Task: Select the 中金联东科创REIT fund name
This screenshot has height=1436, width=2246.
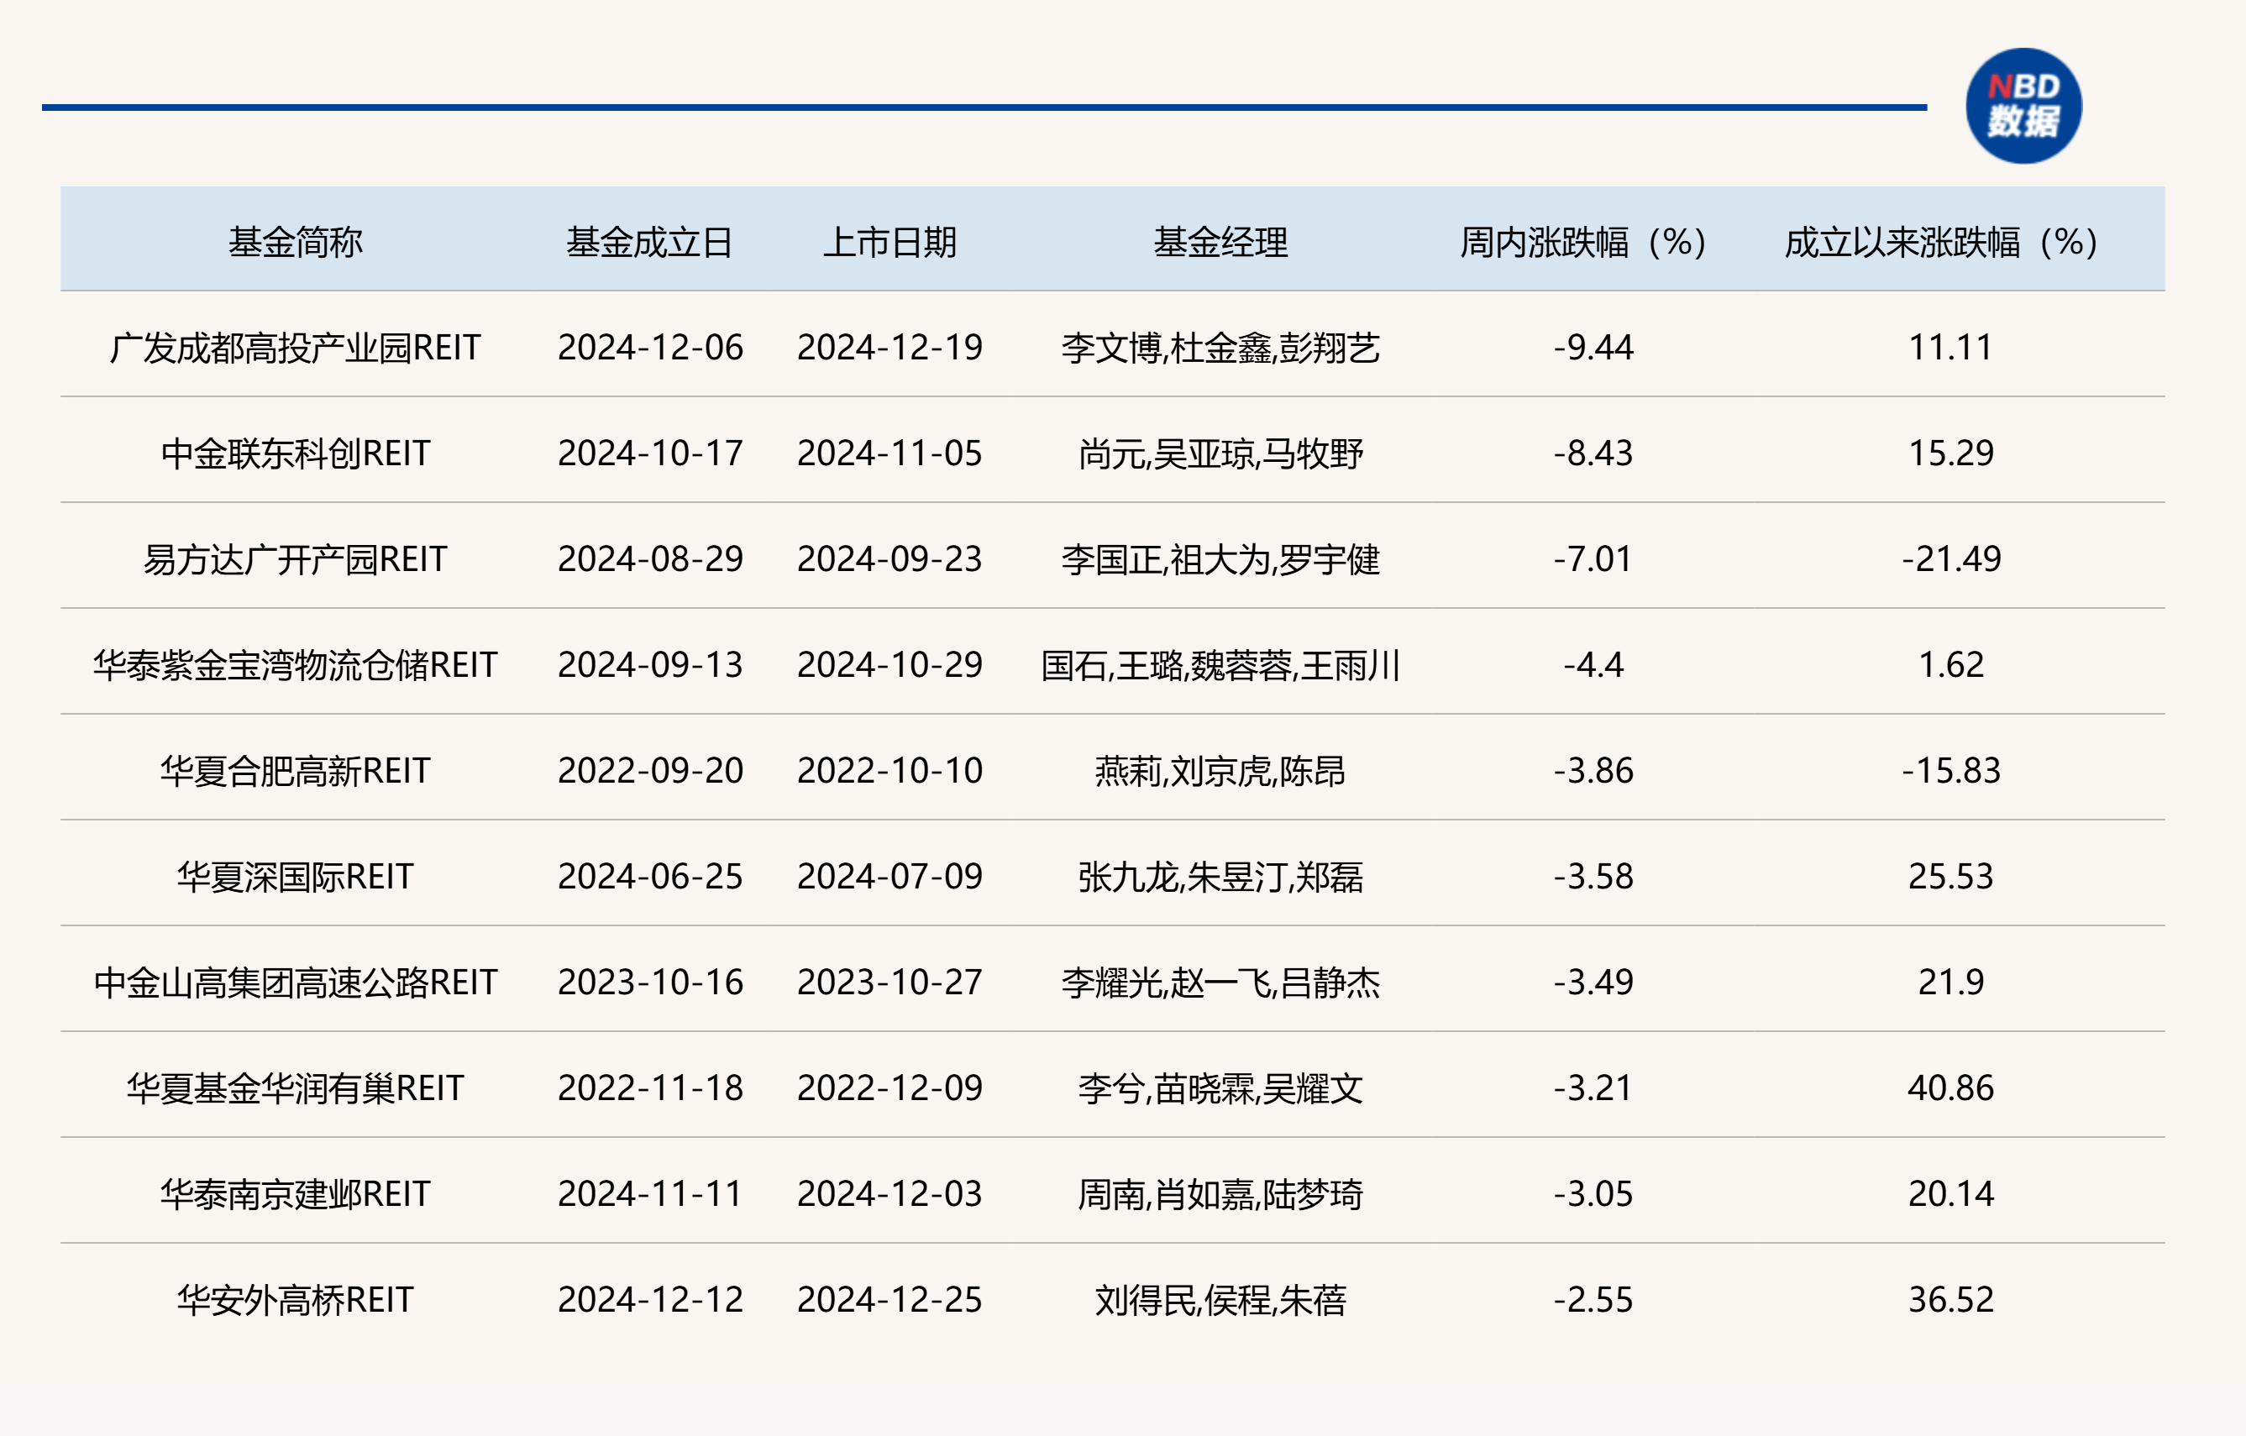Action: click(x=295, y=453)
